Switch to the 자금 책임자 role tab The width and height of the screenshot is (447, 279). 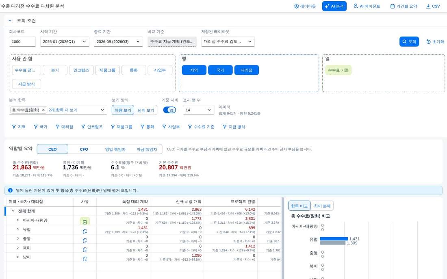coord(147,149)
